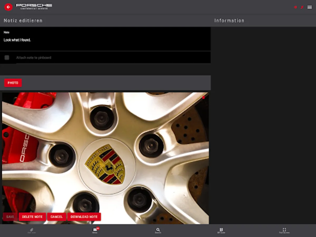Click DELETE NOTE button

[x=32, y=217]
